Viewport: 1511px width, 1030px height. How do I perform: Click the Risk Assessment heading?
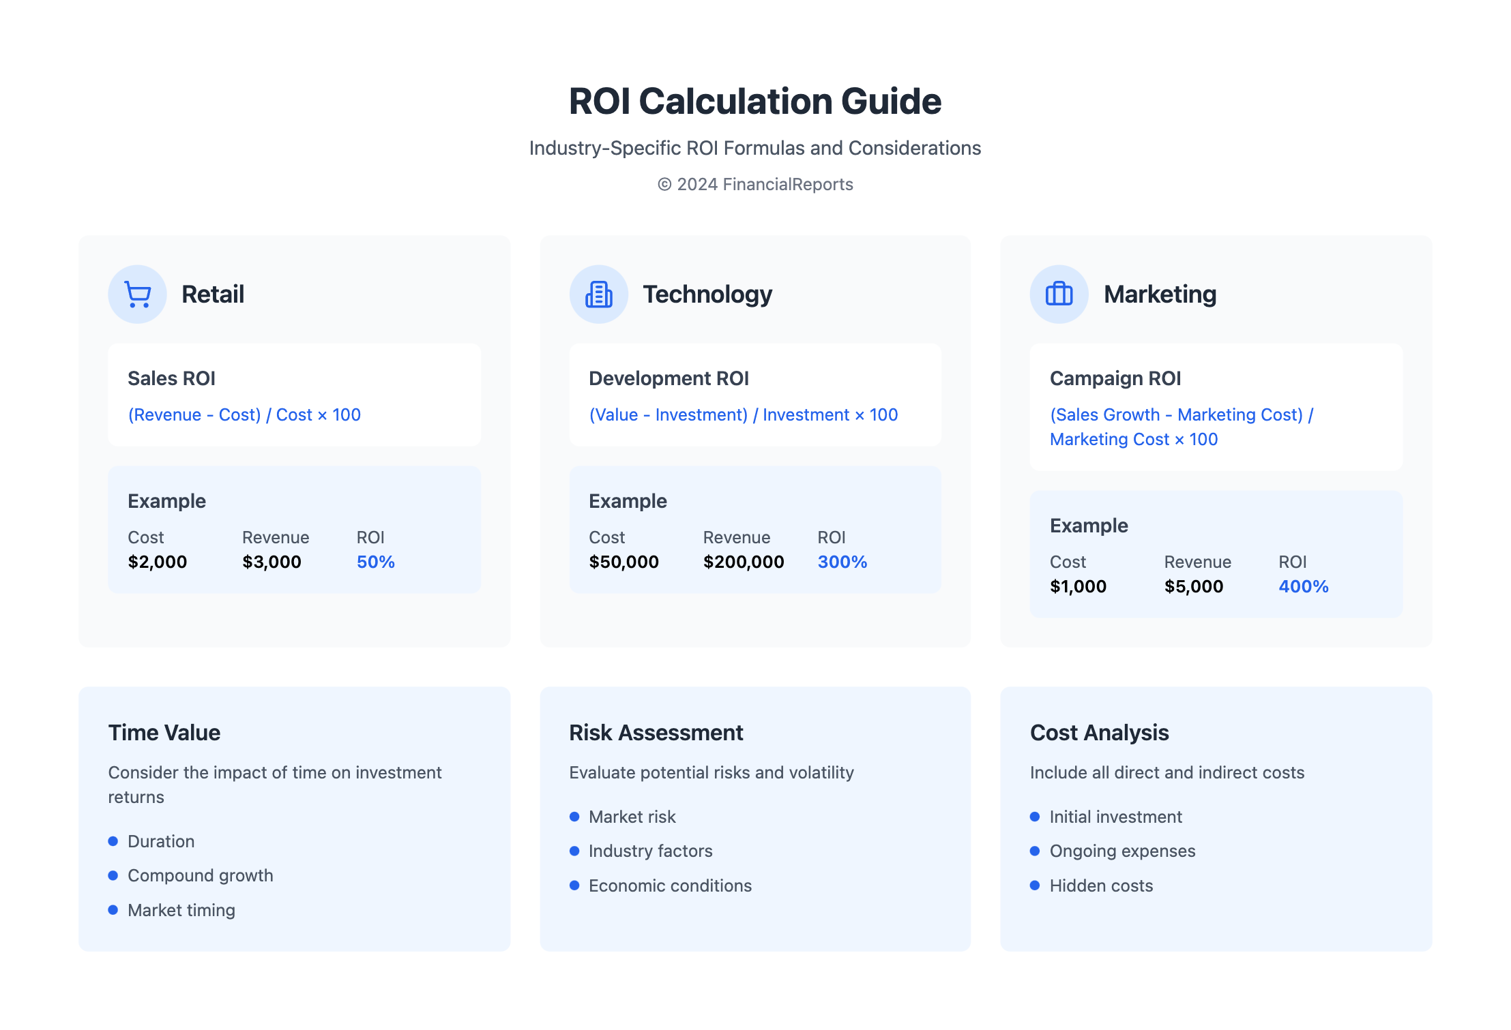[656, 732]
